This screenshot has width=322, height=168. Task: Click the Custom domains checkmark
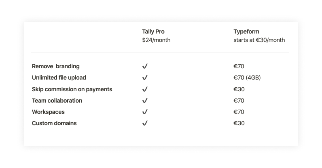(x=145, y=123)
